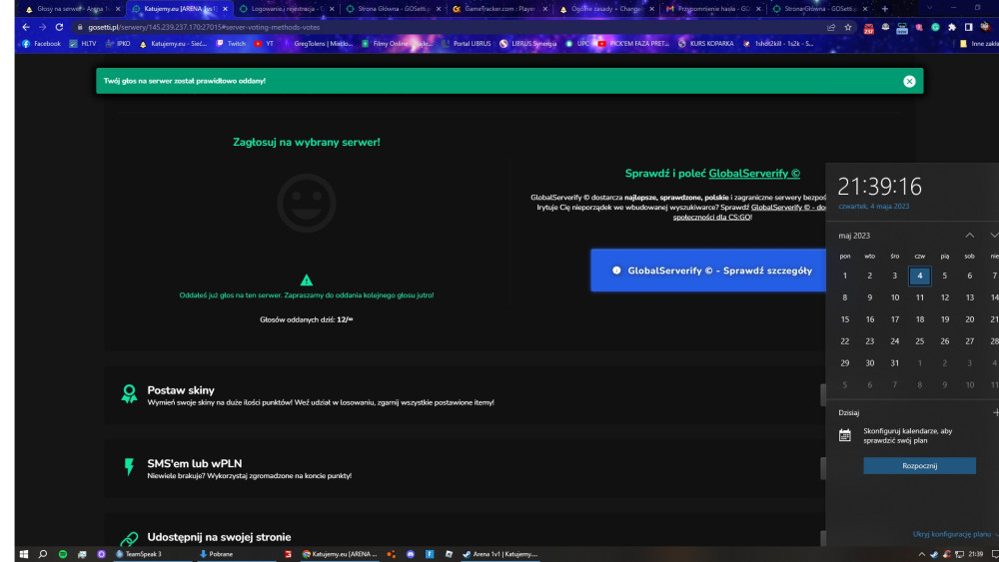Viewport: 999px width, 562px height.
Task: Select May 17 in the calendar
Action: tap(894, 319)
